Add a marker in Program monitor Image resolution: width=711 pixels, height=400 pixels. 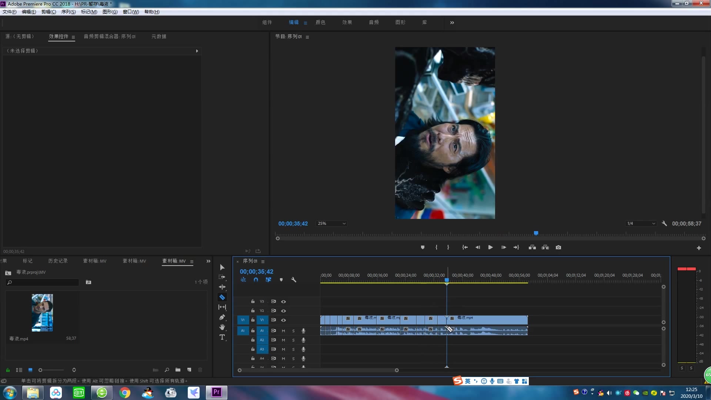[423, 247]
